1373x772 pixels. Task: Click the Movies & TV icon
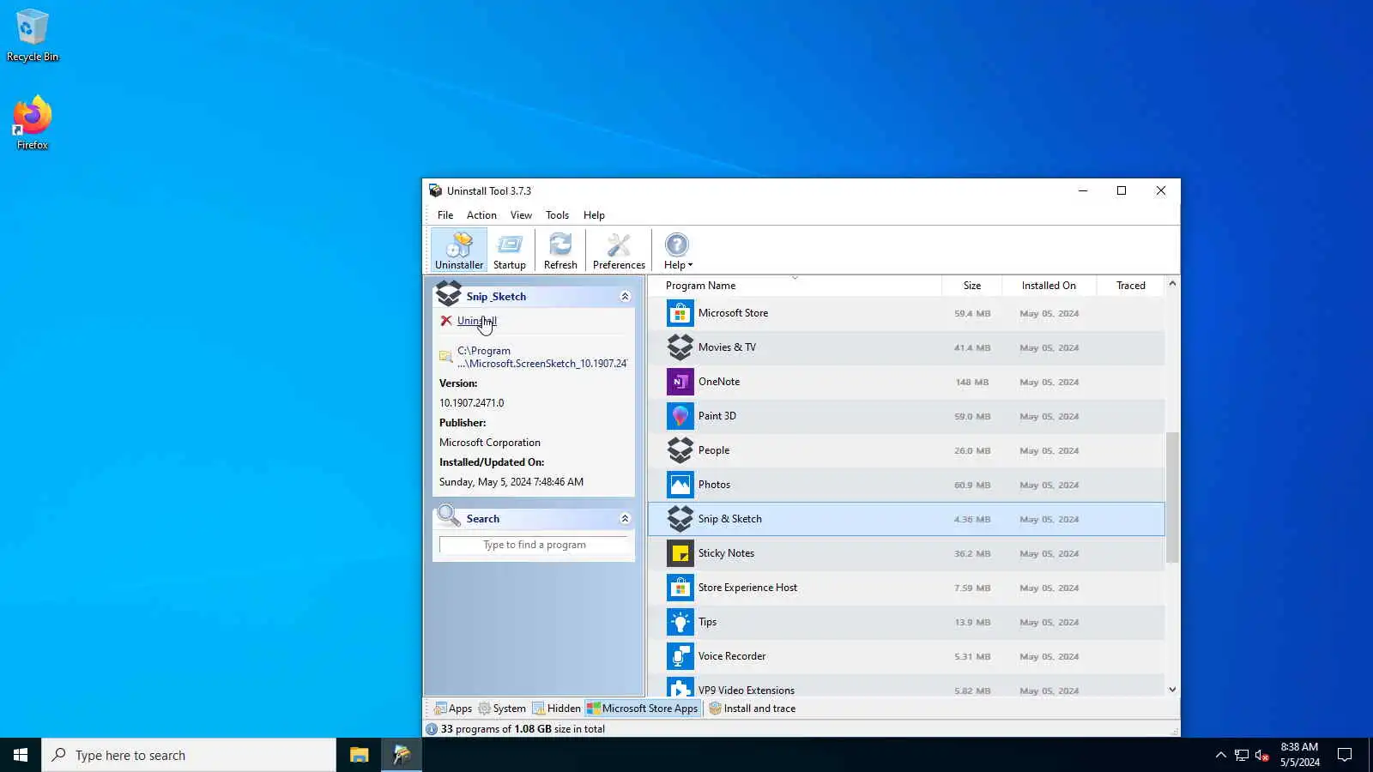point(680,347)
